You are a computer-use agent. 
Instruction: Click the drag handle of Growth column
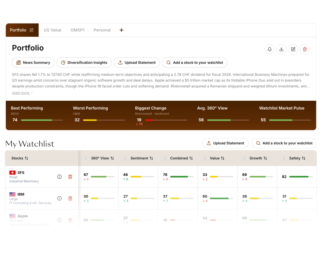point(244,158)
